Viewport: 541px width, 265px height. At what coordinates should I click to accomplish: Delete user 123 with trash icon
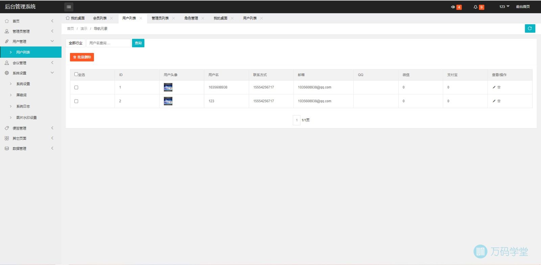pos(499,101)
